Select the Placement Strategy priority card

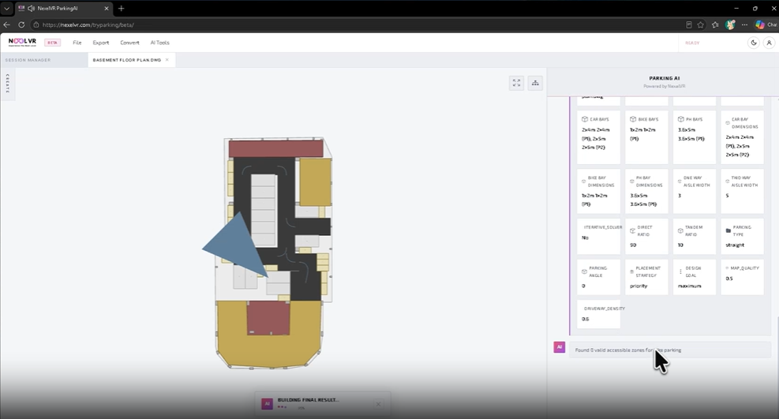[x=646, y=277]
